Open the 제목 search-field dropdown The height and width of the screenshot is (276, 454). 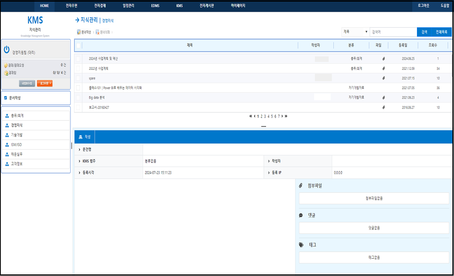tap(355, 32)
